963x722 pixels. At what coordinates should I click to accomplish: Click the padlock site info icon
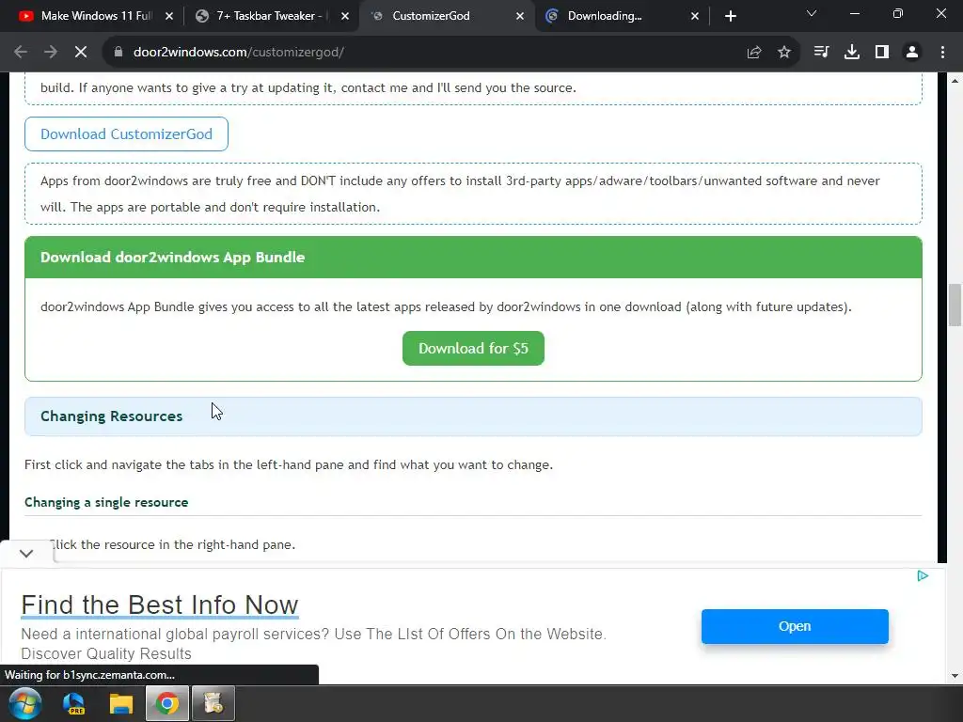click(x=118, y=53)
